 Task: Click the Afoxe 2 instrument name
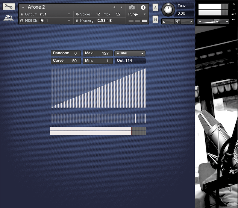tap(36, 7)
